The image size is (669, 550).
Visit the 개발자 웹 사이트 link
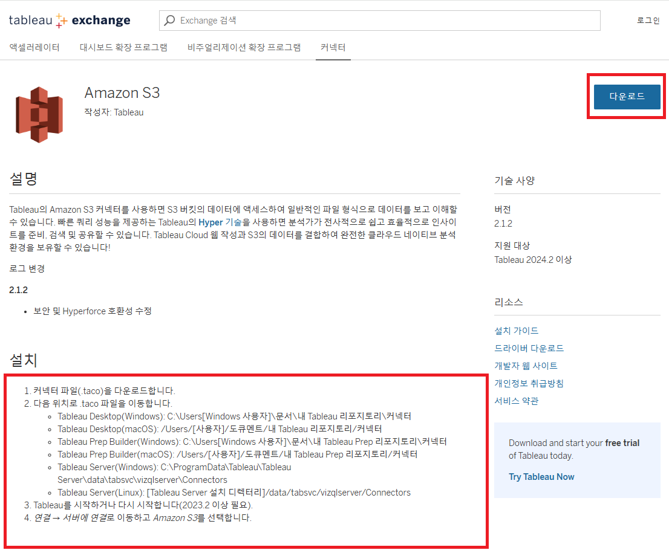526,366
